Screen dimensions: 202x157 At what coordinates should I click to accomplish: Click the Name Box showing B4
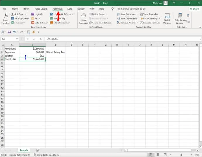8,39
